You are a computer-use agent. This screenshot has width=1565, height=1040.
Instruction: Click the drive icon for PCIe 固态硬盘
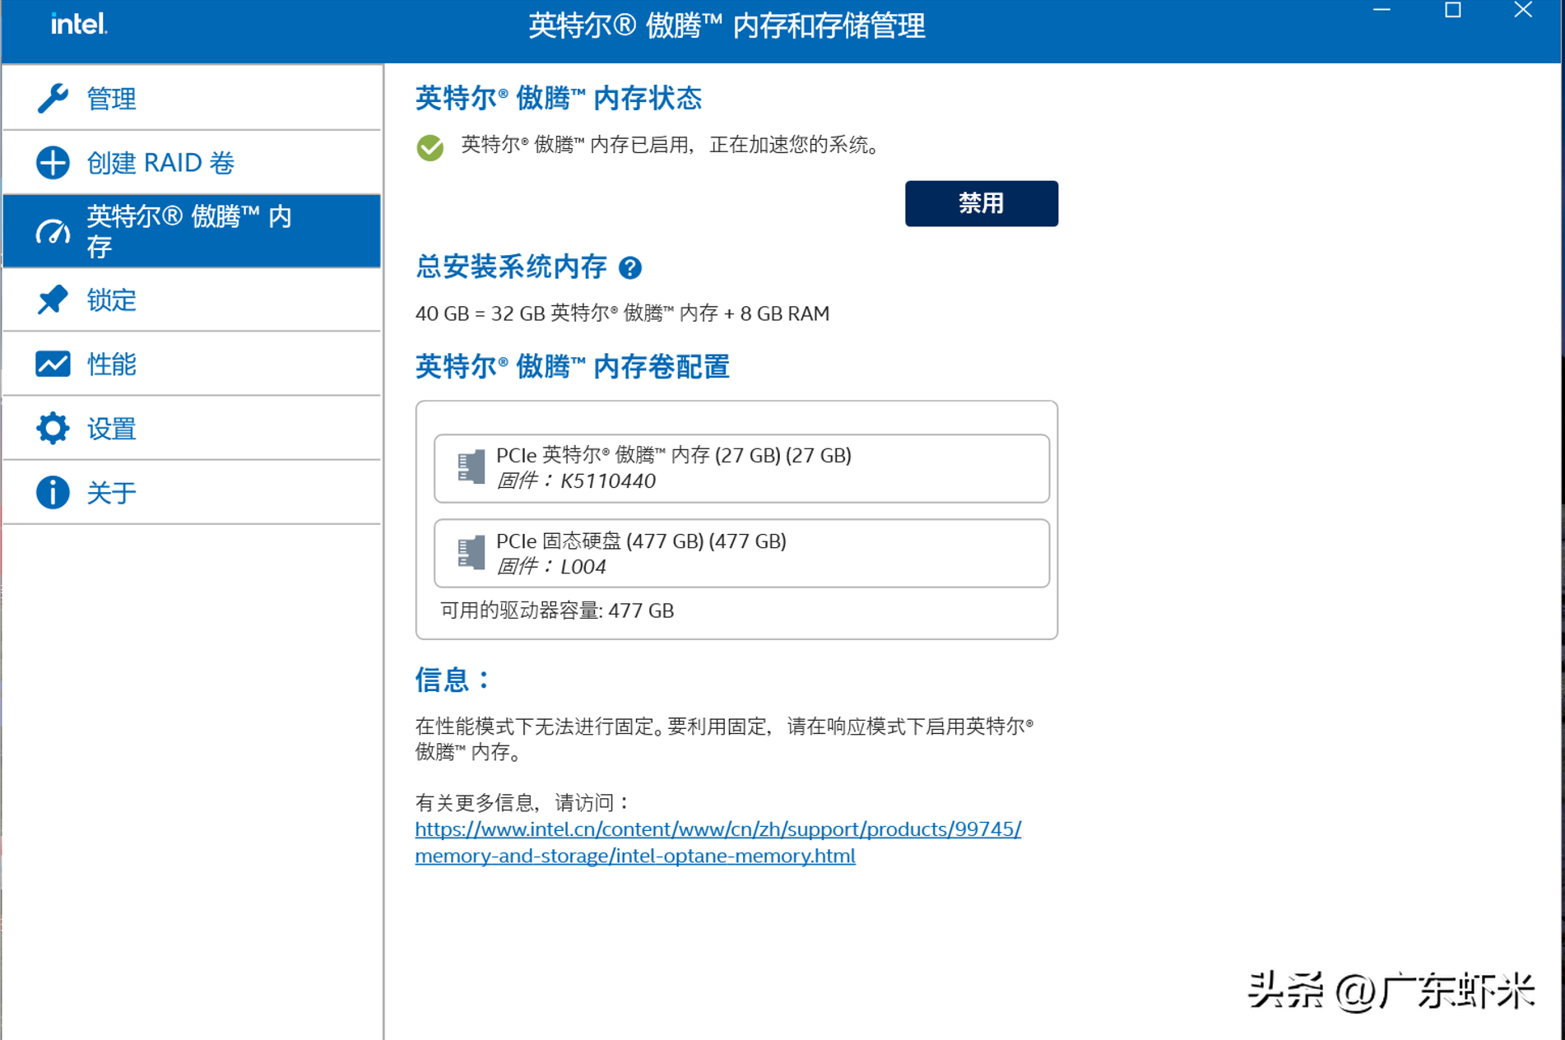471,552
